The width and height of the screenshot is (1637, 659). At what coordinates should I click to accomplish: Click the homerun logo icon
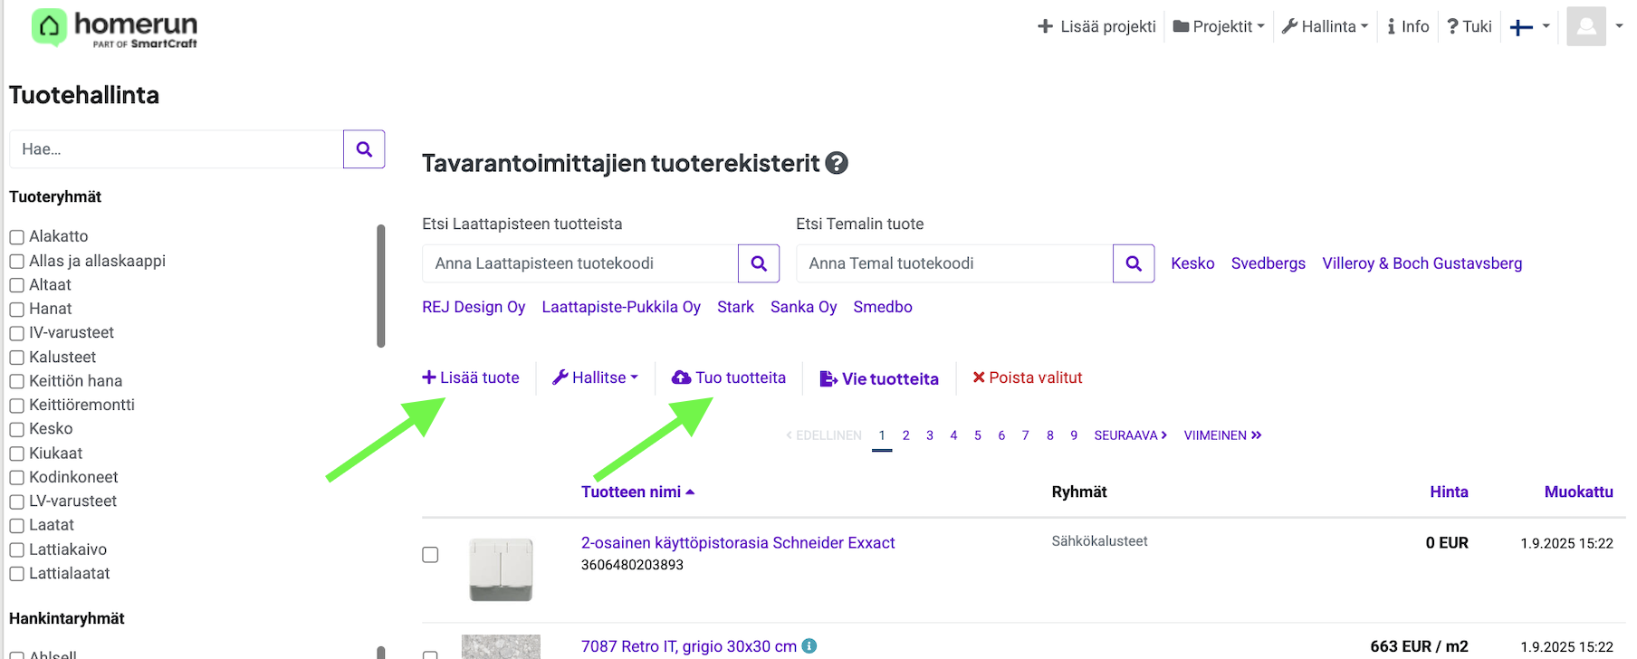pos(49,27)
